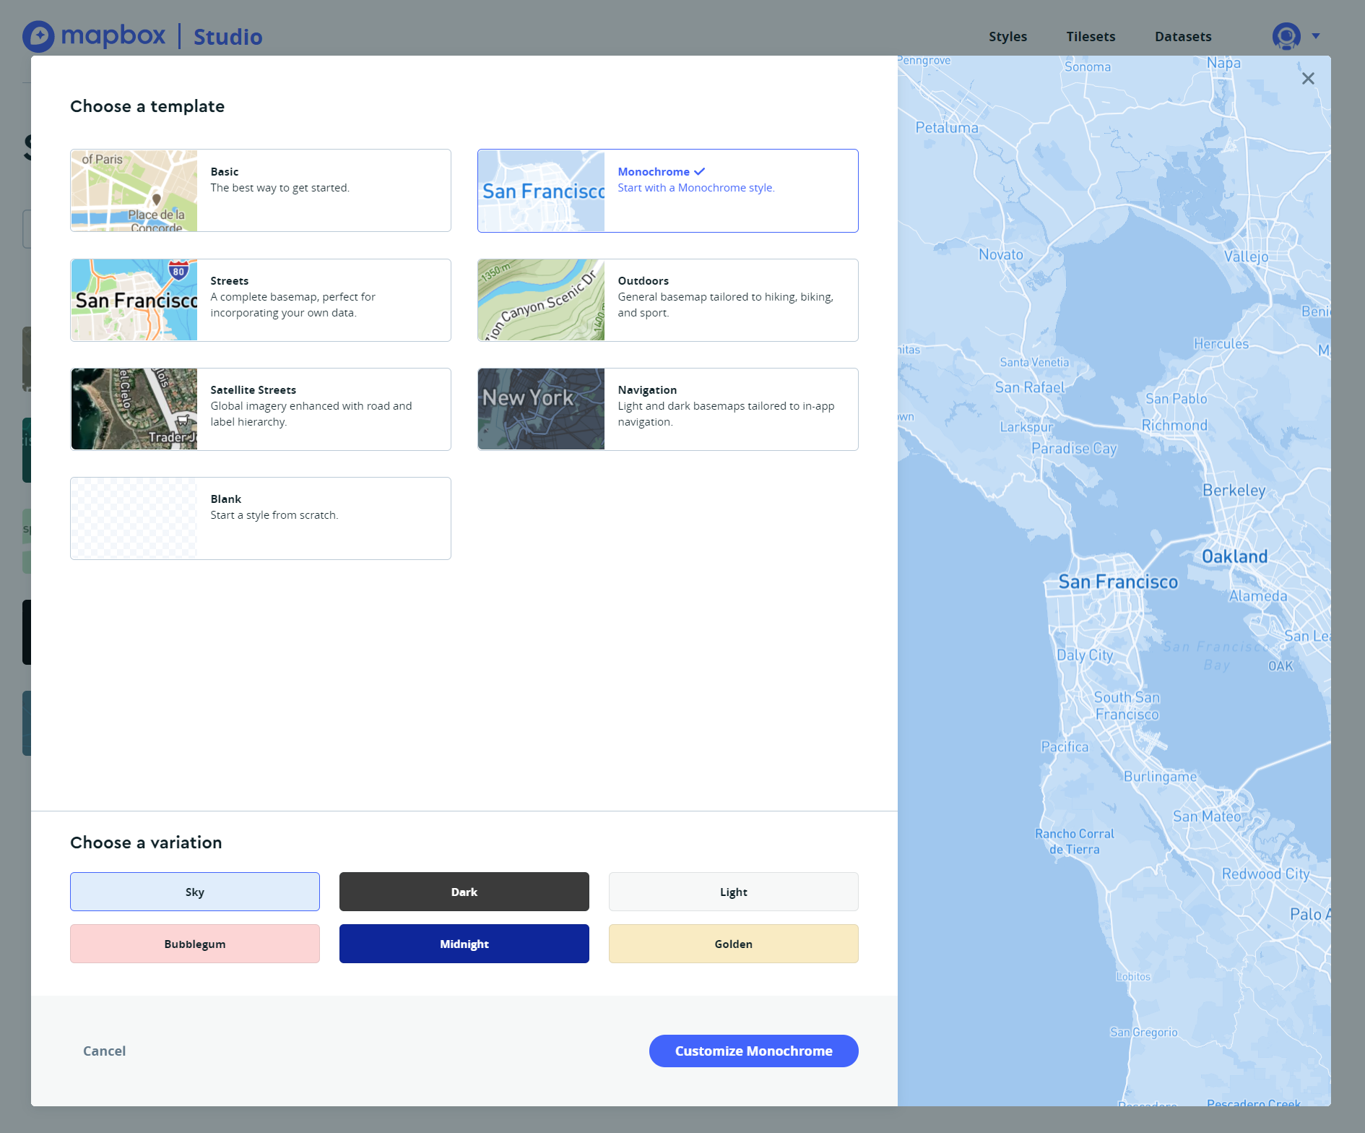This screenshot has height=1133, width=1365.
Task: Click the Customize Monochrome button
Action: coord(754,1051)
